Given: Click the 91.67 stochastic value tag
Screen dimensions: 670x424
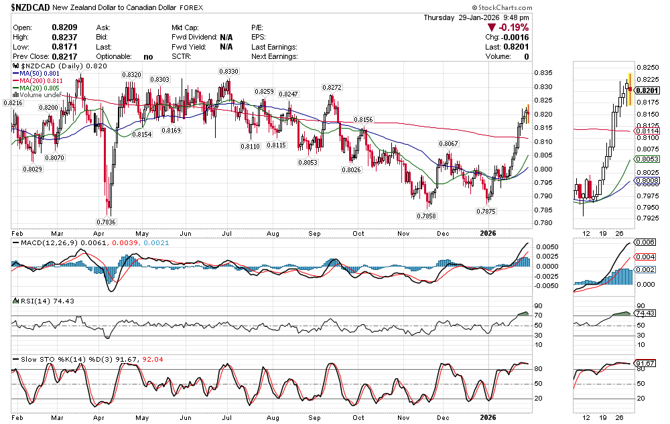Looking at the screenshot, I should click(x=646, y=364).
